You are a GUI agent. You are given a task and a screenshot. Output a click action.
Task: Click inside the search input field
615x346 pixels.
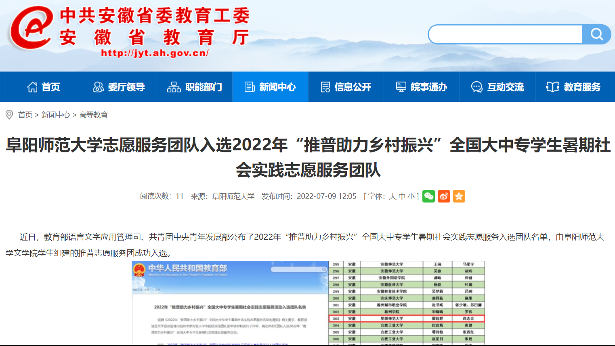[x=506, y=34]
